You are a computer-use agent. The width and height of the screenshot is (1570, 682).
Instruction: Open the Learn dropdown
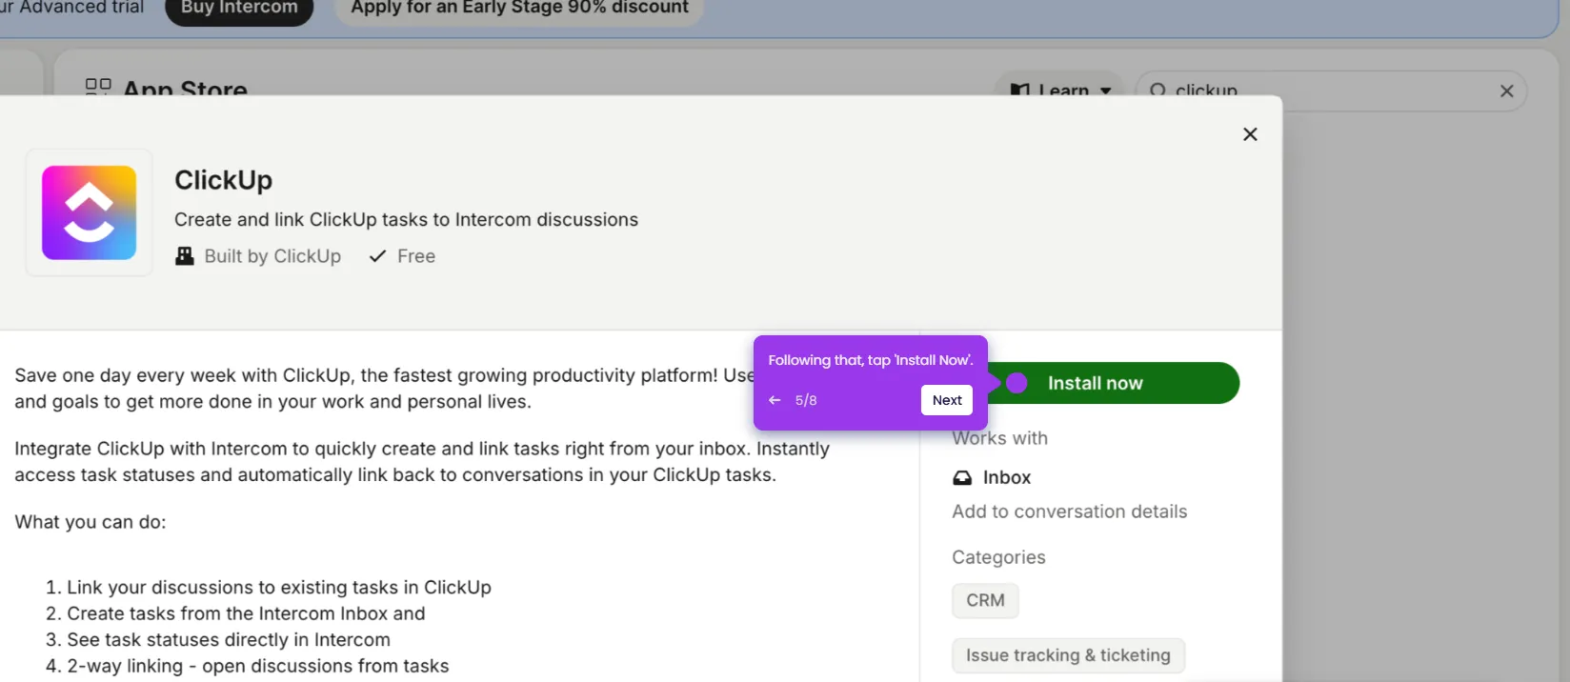pos(1059,90)
